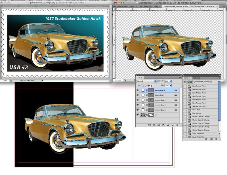Image resolution: width=227 pixels, height=175 pixels.
Task: Hide the ds window 2 layer
Action: click(x=138, y=90)
